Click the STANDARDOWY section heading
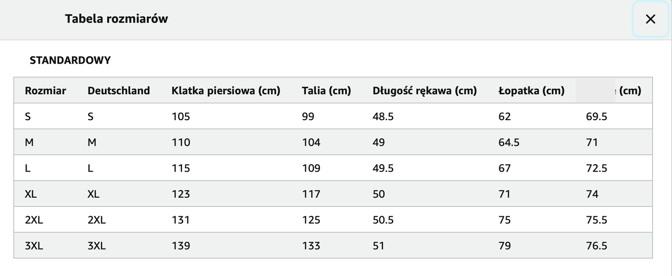The height and width of the screenshot is (276, 672). tap(70, 60)
